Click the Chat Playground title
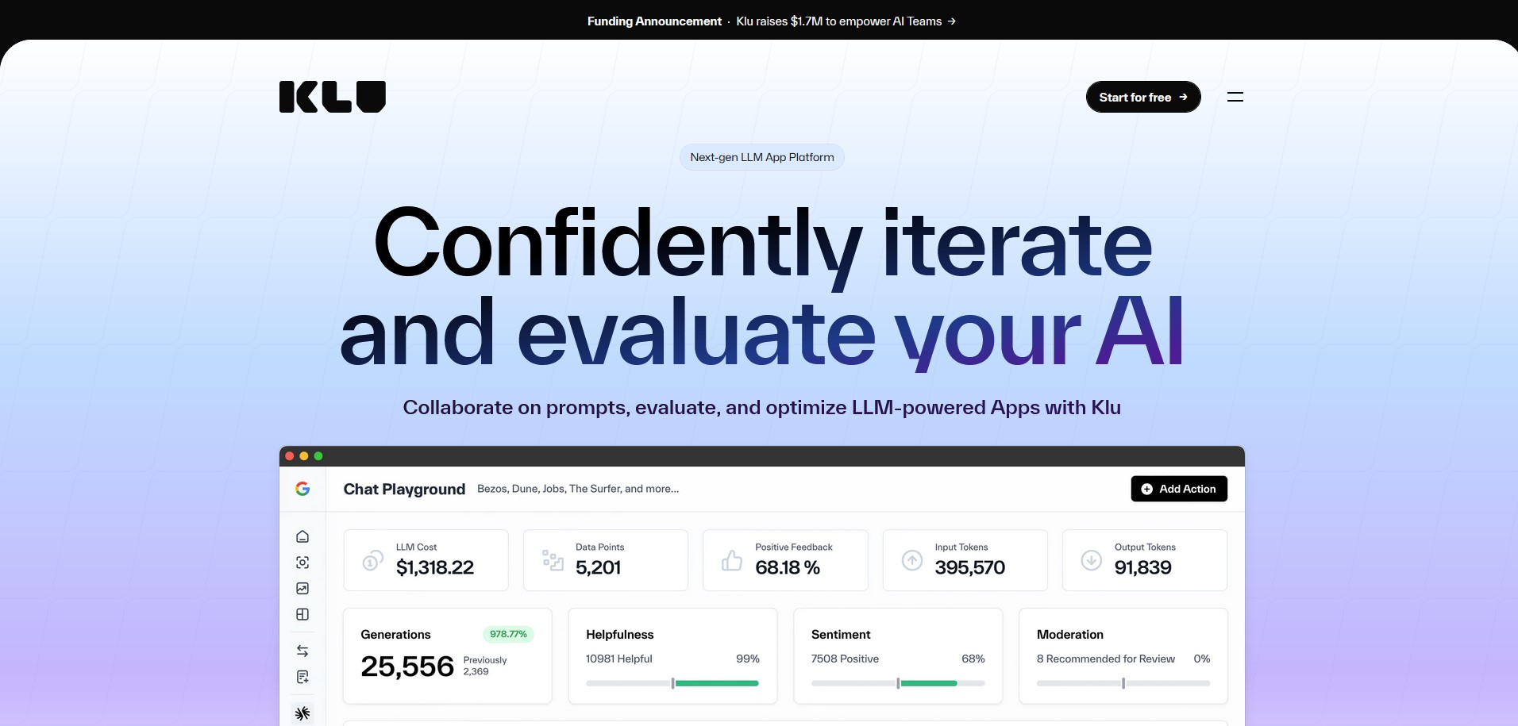The height and width of the screenshot is (726, 1518). point(404,490)
